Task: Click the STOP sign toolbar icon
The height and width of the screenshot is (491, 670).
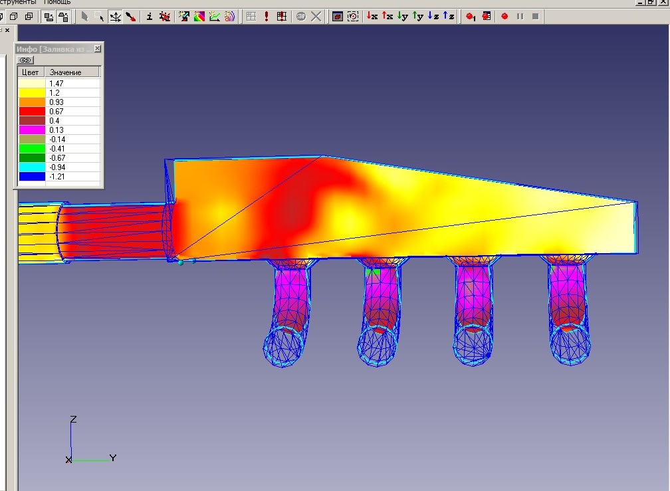Action: click(x=301, y=17)
